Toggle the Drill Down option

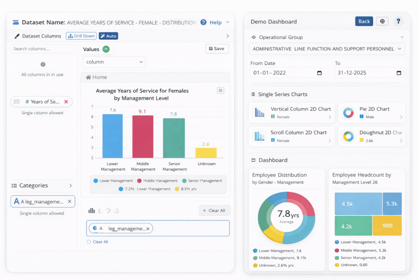point(81,36)
